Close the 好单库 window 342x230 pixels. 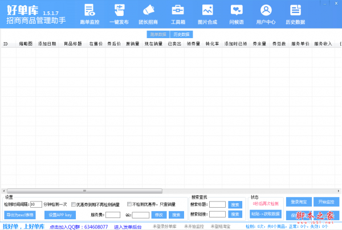coord(336,3)
